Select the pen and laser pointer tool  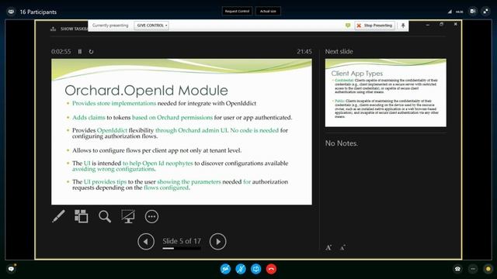click(59, 216)
